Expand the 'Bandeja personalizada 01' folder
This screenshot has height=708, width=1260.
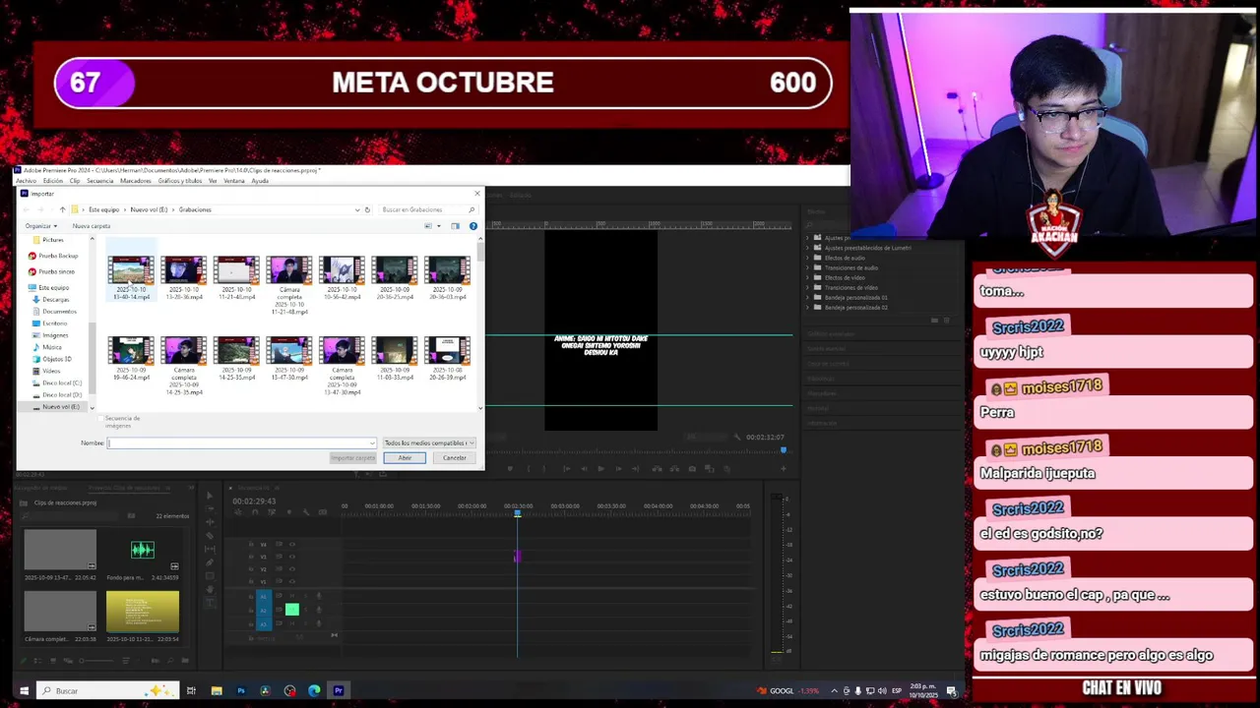807,297
